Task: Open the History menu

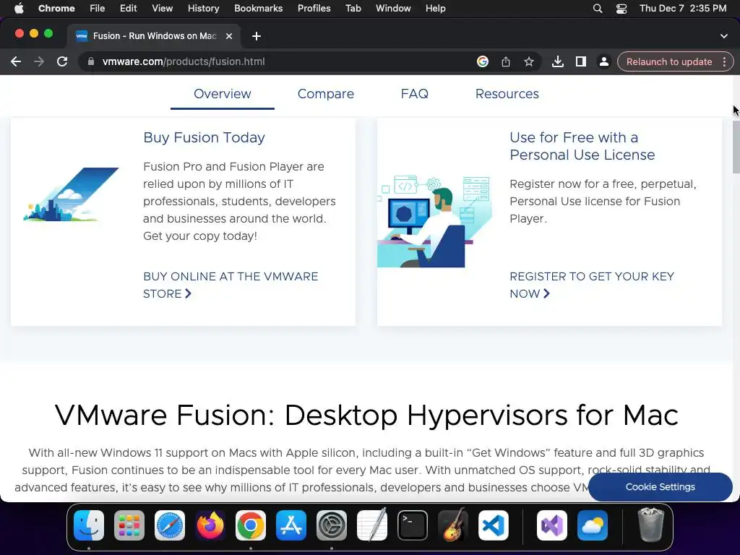Action: point(203,9)
